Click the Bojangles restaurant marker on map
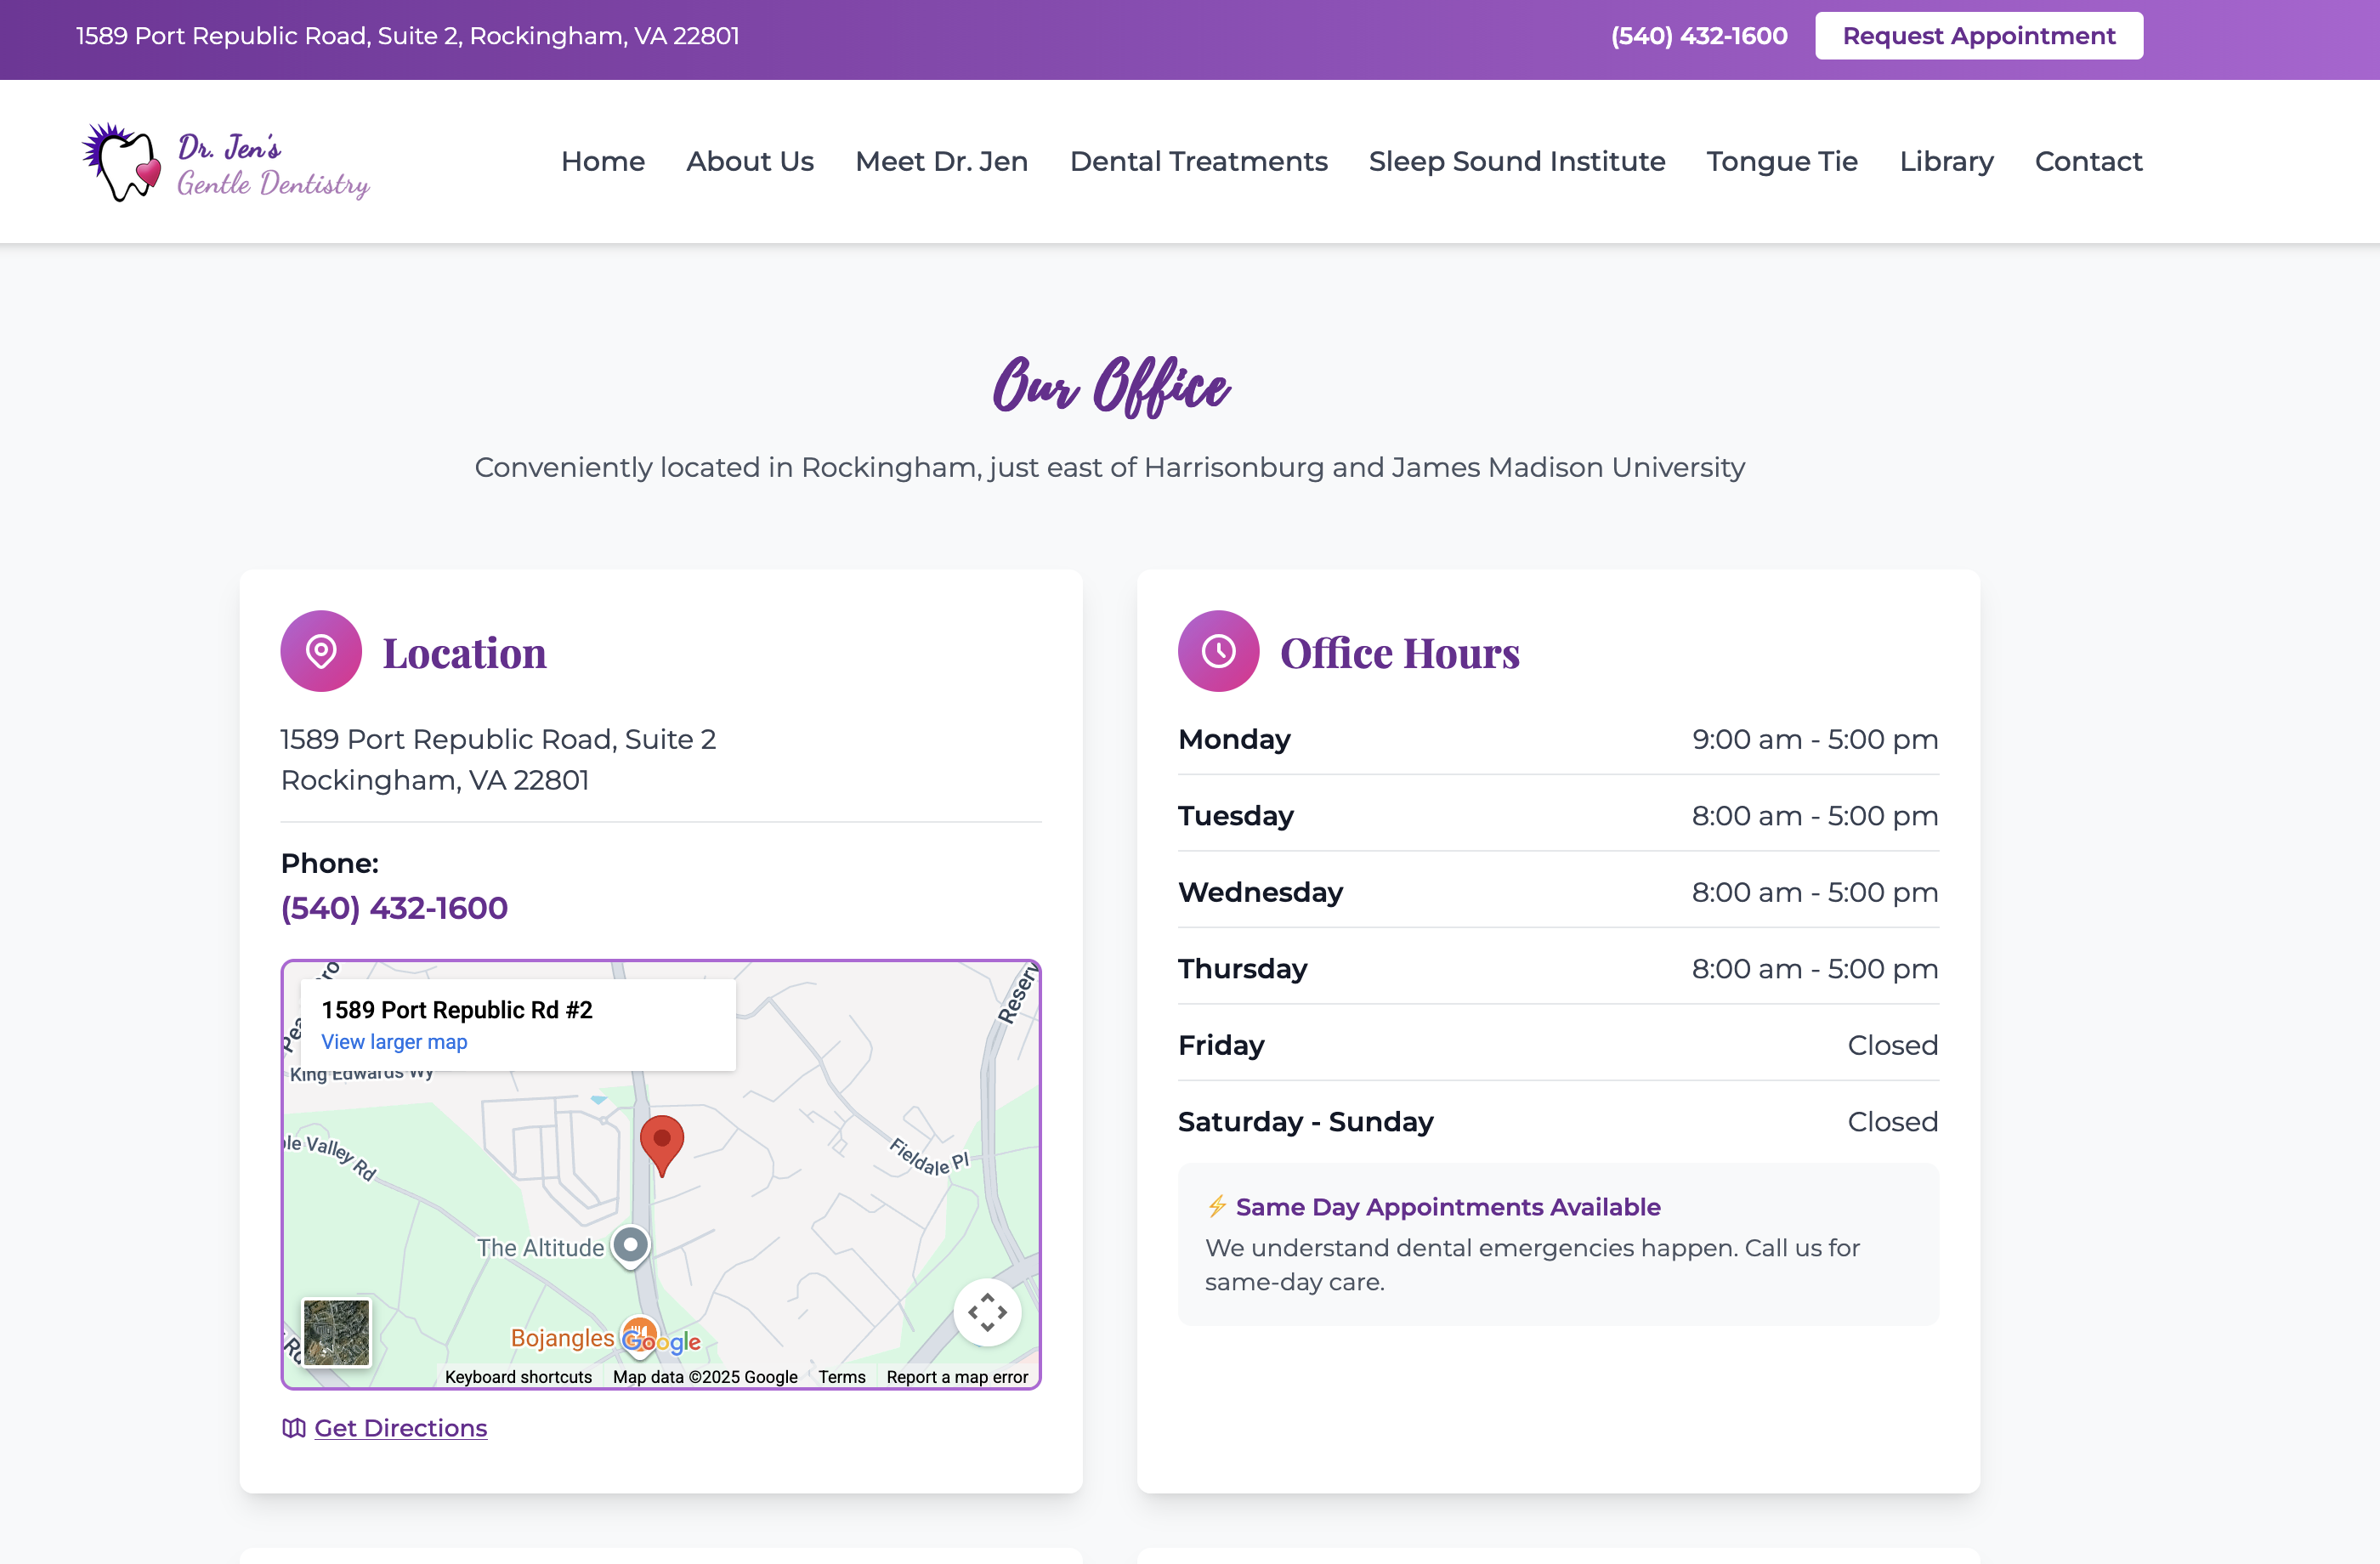This screenshot has height=1564, width=2380. pos(638,1336)
